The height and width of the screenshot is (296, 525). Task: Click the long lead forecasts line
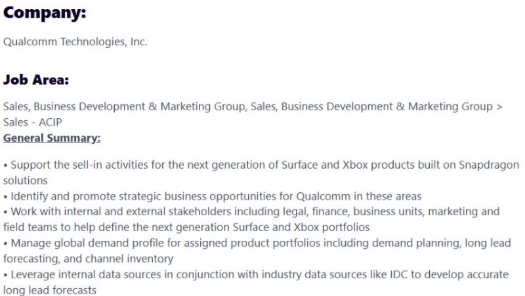[x=50, y=290]
